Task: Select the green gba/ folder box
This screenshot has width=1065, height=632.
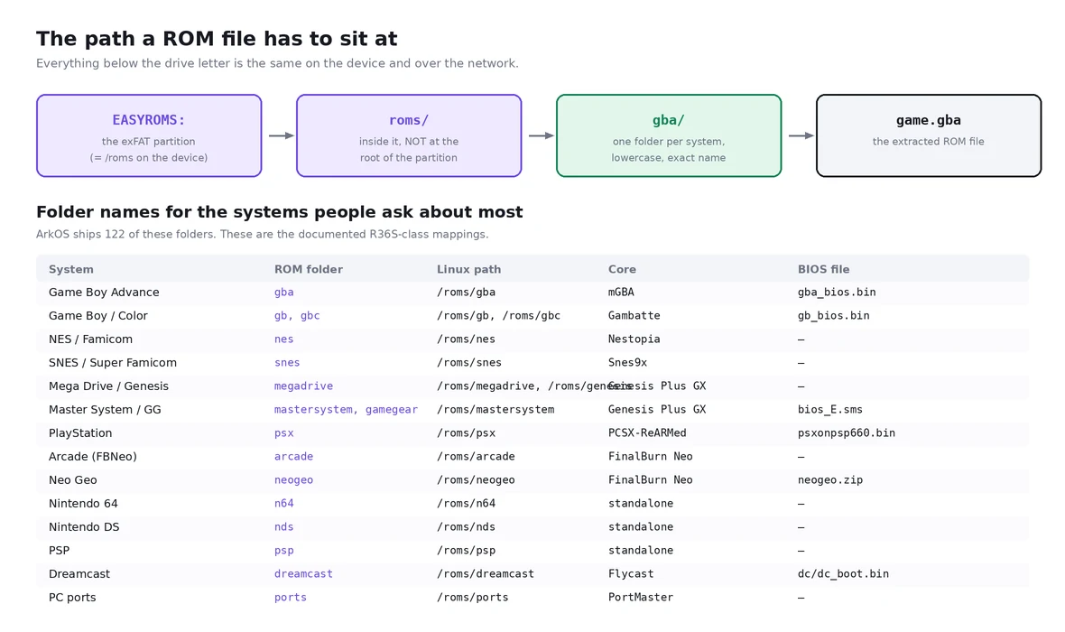Action: tap(669, 136)
